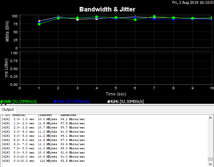Select the 97.5 Mbits/sec output row

coord(43,123)
